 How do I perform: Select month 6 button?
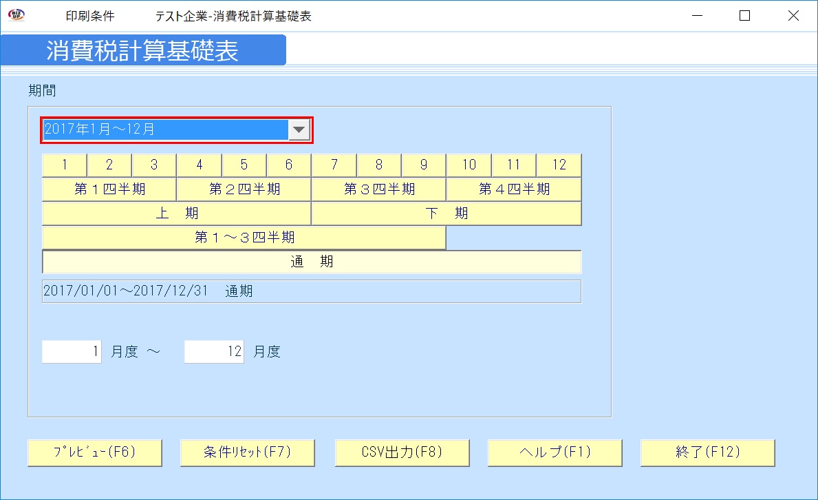pos(289,165)
